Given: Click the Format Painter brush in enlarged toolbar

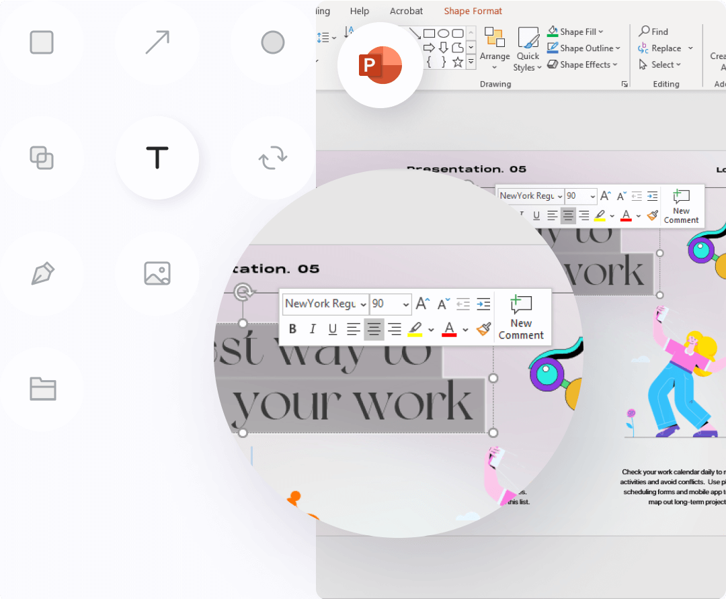Looking at the screenshot, I should pos(483,329).
